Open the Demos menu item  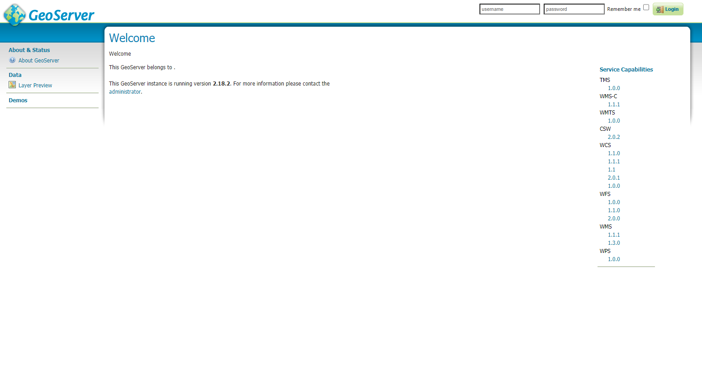pyautogui.click(x=18, y=100)
